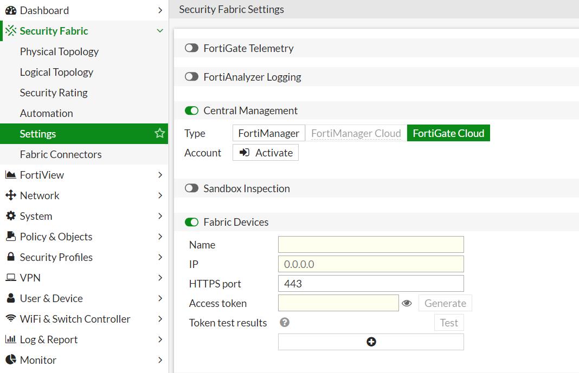This screenshot has height=373, width=579.
Task: Click the Access token field
Action: click(338, 303)
